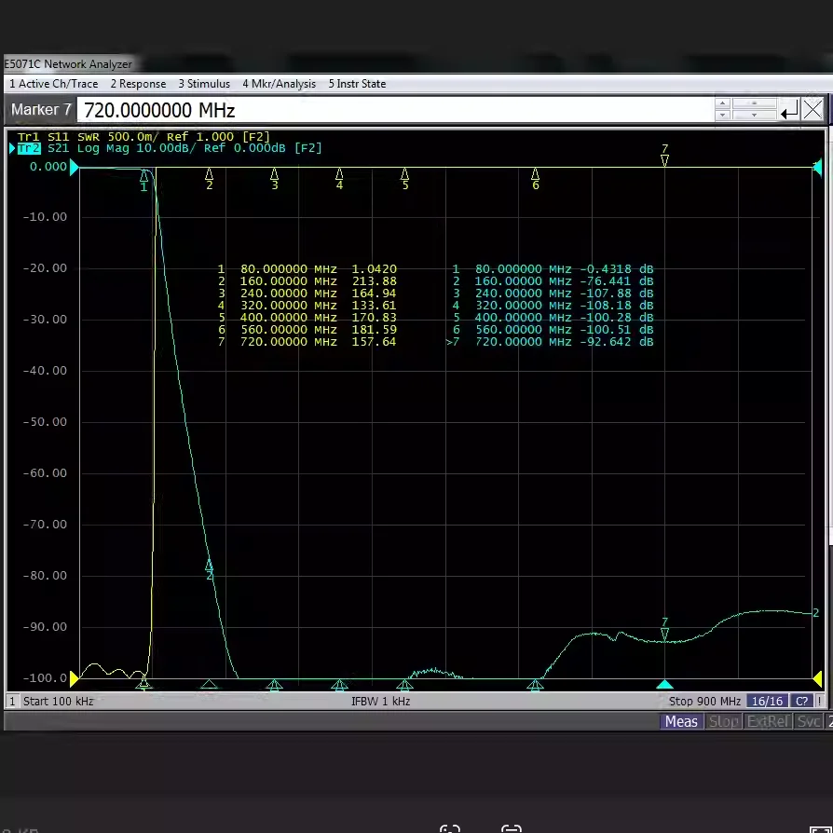Open the 4 Mkr/Analysis menu

(279, 84)
